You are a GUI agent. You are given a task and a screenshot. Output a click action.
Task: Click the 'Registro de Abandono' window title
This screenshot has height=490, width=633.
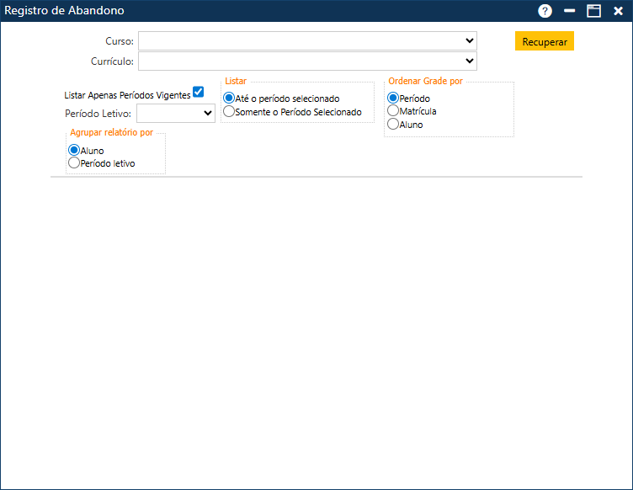[x=65, y=11]
